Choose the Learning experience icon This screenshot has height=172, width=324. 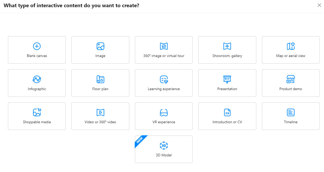coord(164,79)
